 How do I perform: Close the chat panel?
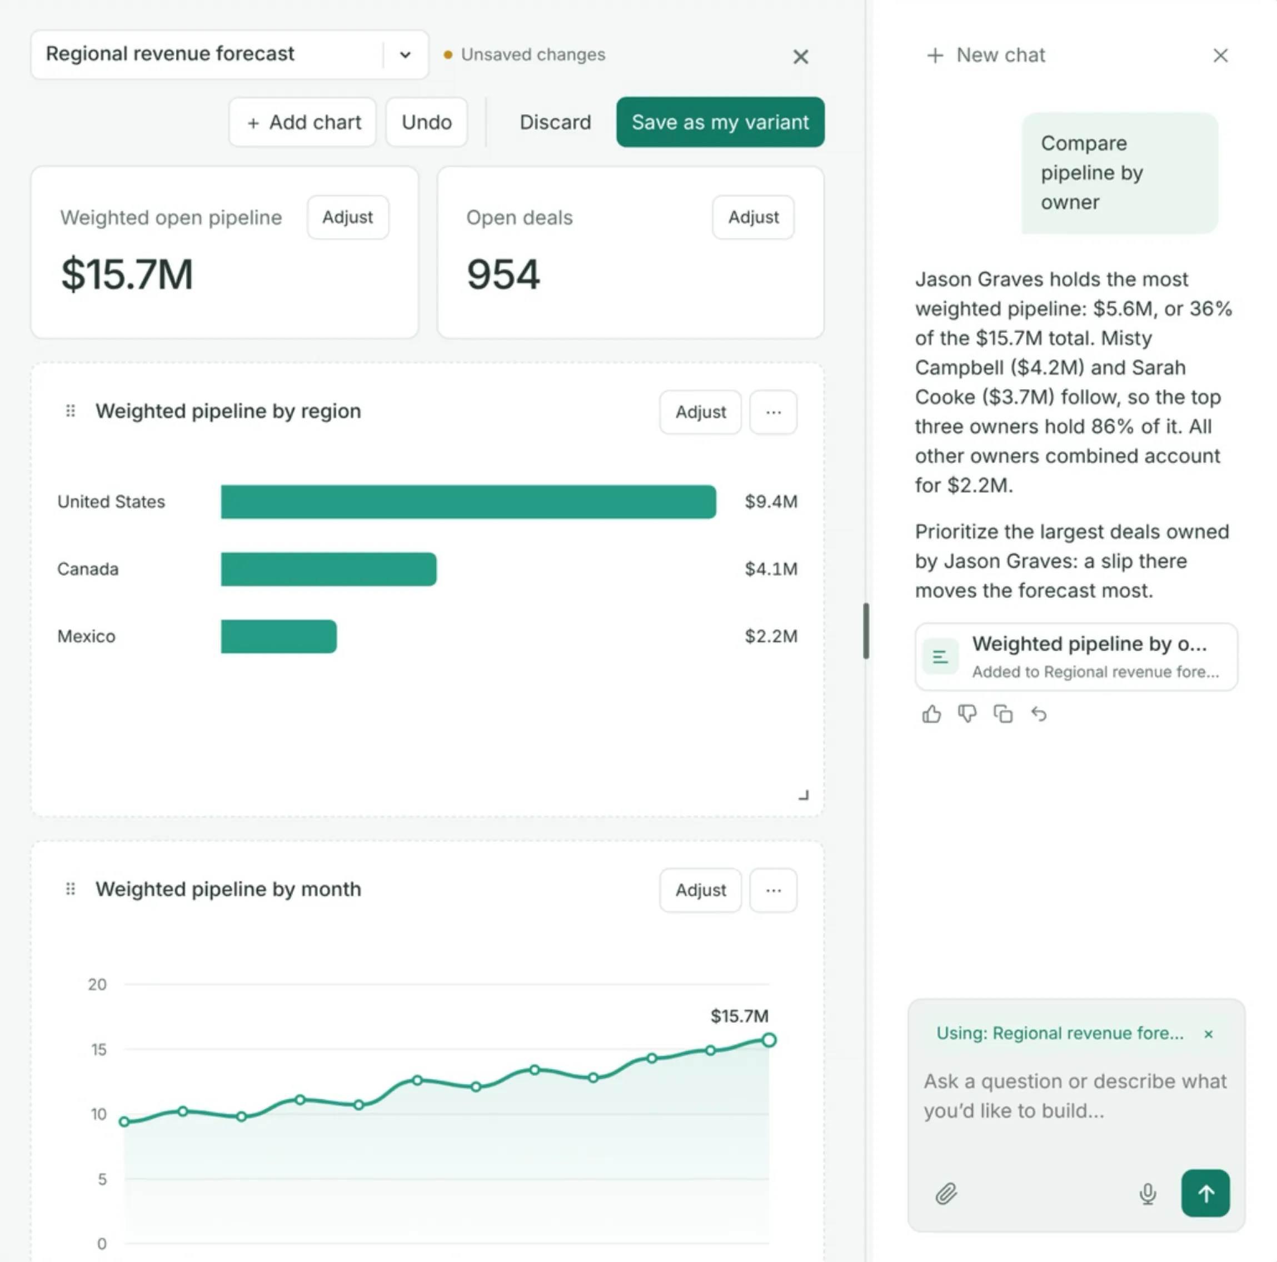[1220, 56]
